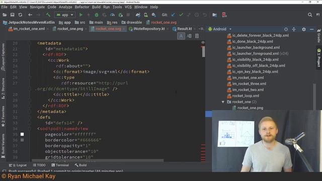This screenshot has height=181, width=322.
Task: Click the Git Show History clock icon
Action: click(197, 15)
